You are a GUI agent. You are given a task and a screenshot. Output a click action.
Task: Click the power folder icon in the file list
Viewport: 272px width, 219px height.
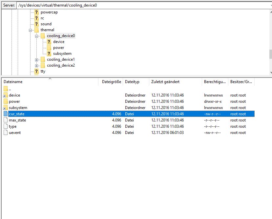click(6, 101)
